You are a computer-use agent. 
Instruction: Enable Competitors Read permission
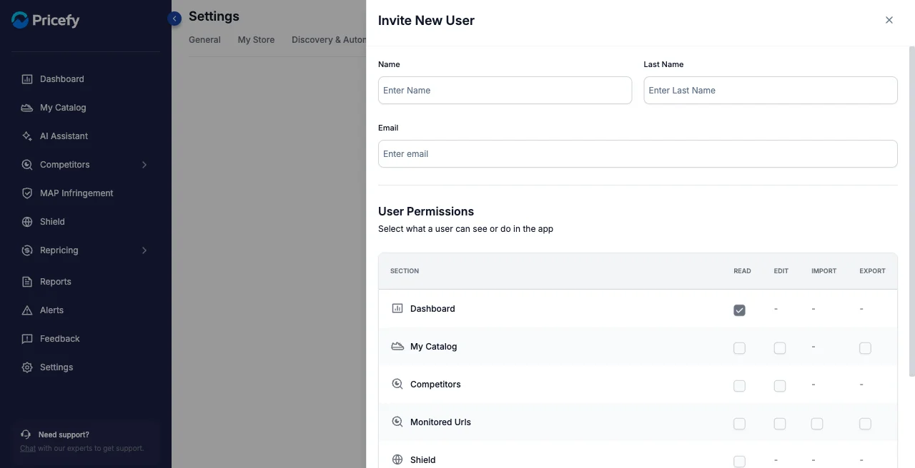739,386
